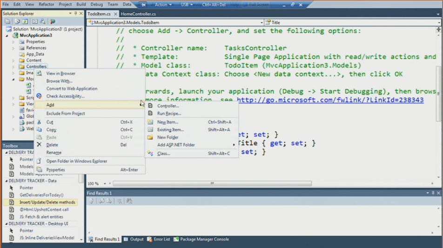
Task: Click the Class icon in Add submenu
Action: tap(150, 154)
